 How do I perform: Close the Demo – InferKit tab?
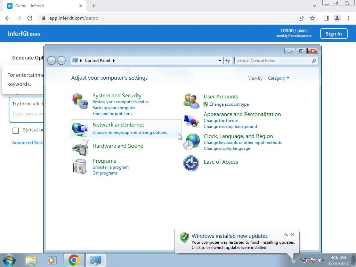[81, 6]
